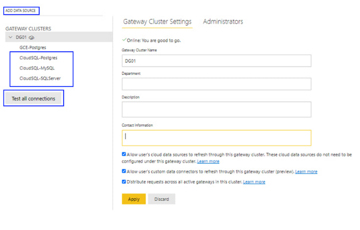
Task: Click the Contact Information field
Action: 216,138
